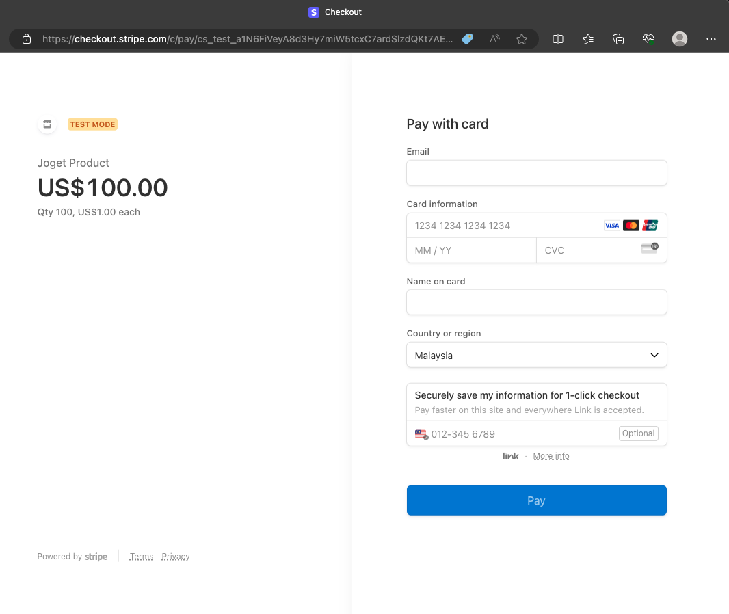This screenshot has height=614, width=729.
Task: Add this page to favorites
Action: click(x=522, y=39)
